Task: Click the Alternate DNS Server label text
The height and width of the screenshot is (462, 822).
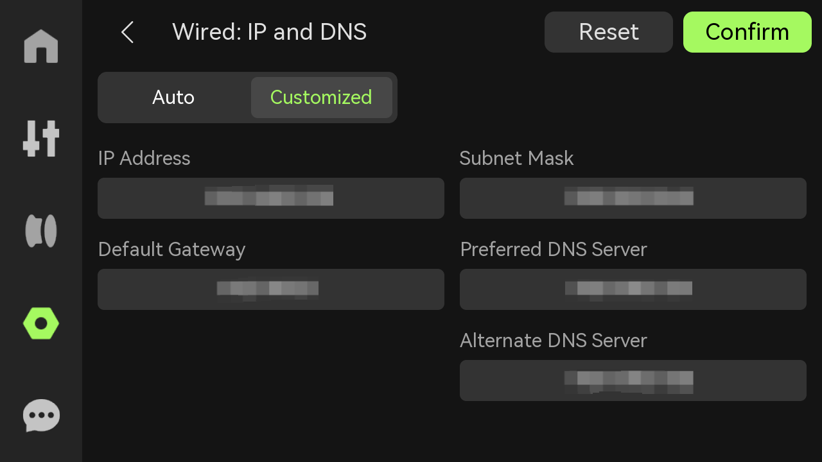Action: tap(554, 341)
